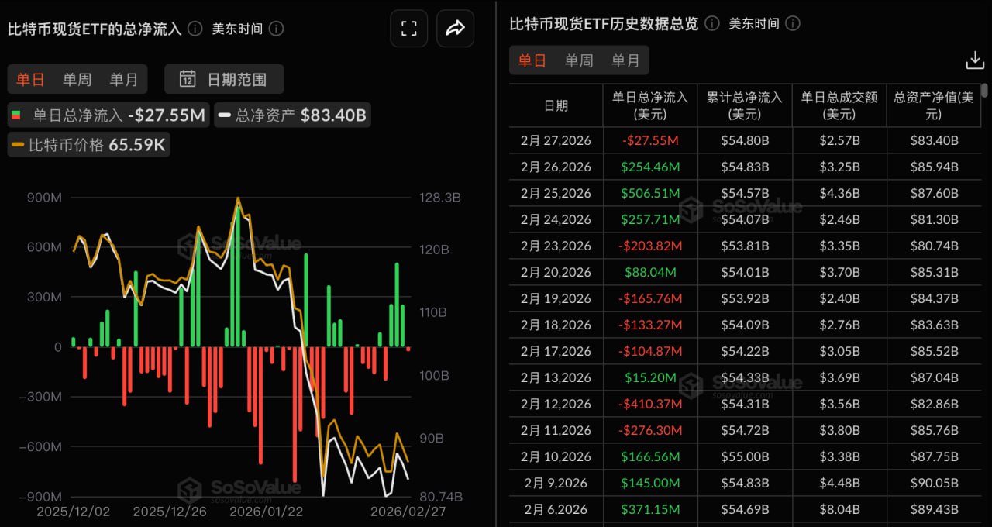992x527 pixels.
Task: Toggle 比特币价格 line series legend
Action: click(x=88, y=144)
